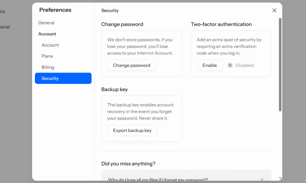
Task: Select the highlighted Security item
Action: click(63, 78)
